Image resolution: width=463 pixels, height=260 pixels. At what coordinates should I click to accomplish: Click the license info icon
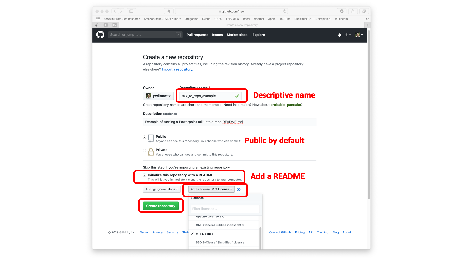pyautogui.click(x=238, y=189)
